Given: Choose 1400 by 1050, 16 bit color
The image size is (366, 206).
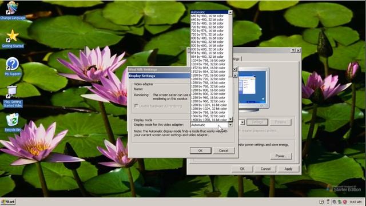Looking at the screenshot, I should (209, 120).
